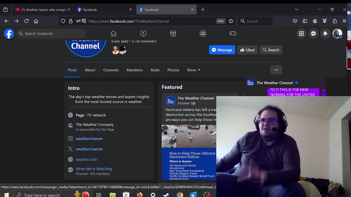The width and height of the screenshot is (351, 197).
Task: Click the X weatherchannel link
Action: tap(89, 149)
